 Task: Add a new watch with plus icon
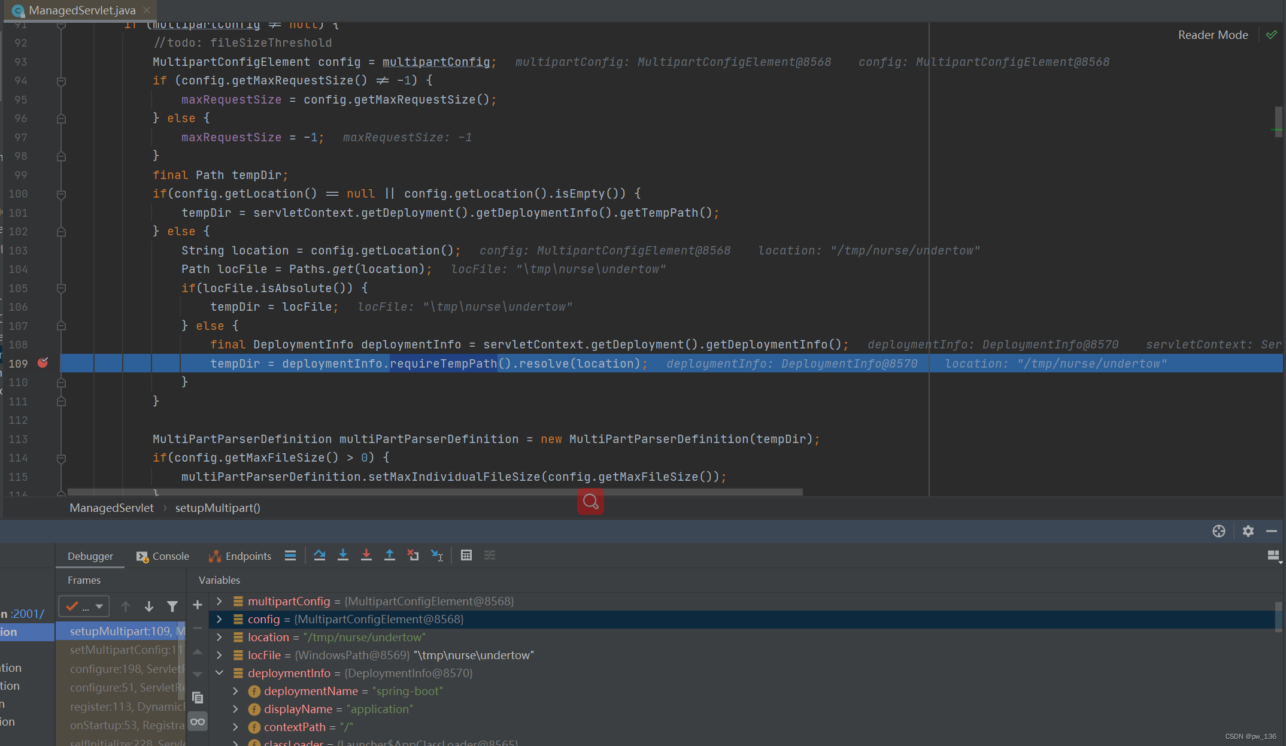tap(198, 605)
